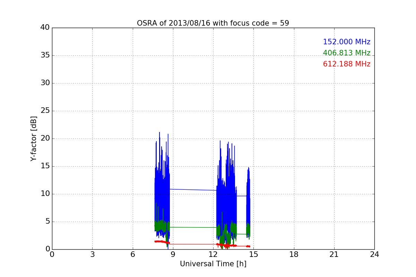416x277 pixels.
Task: Select the 152.000 MHz legend label
Action: pos(347,42)
